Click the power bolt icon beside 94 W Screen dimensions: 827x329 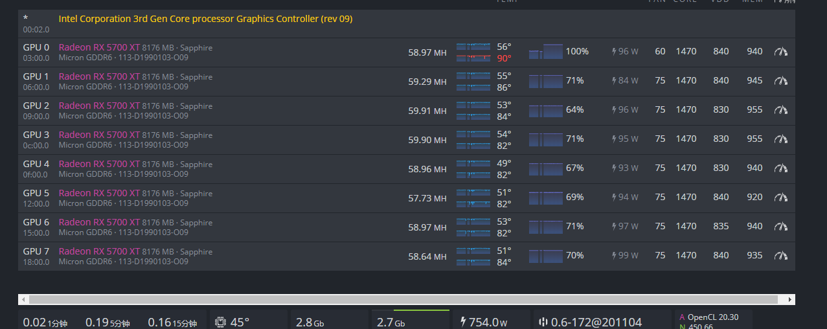click(614, 198)
